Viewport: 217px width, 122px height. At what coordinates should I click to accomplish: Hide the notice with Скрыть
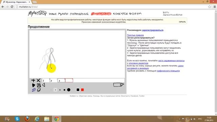(182, 22)
